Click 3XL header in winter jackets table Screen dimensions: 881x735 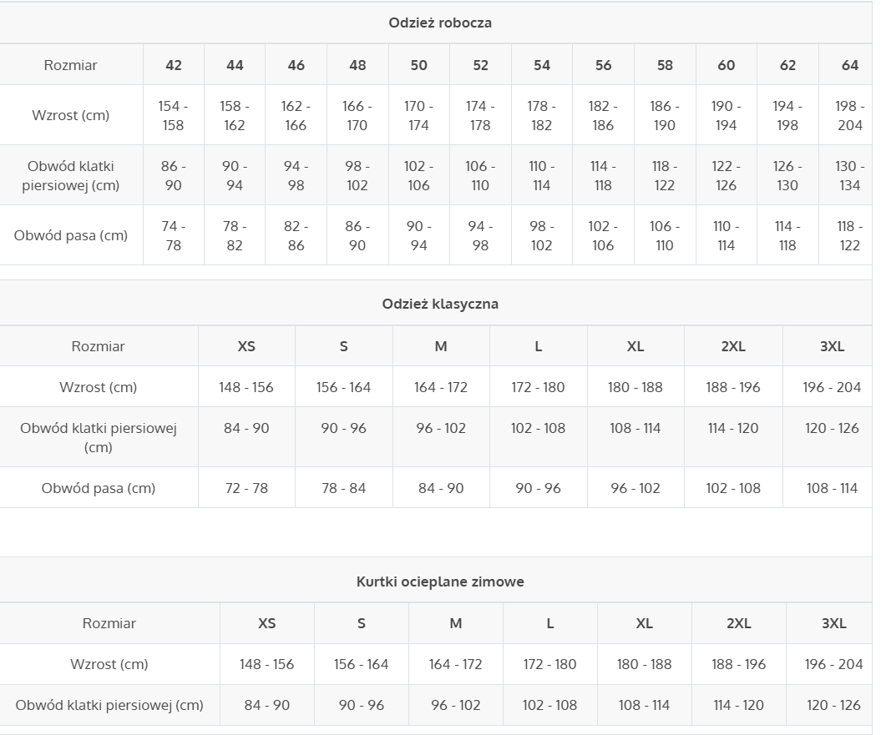833,623
